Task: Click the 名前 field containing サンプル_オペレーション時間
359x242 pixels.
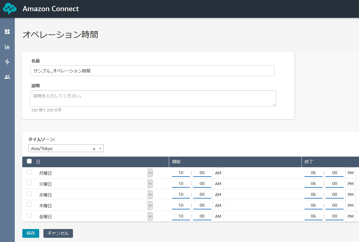Action: pos(152,71)
